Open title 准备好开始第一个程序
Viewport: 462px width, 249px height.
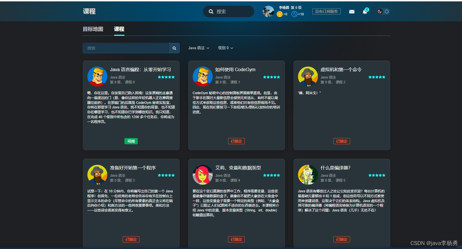[133, 168]
